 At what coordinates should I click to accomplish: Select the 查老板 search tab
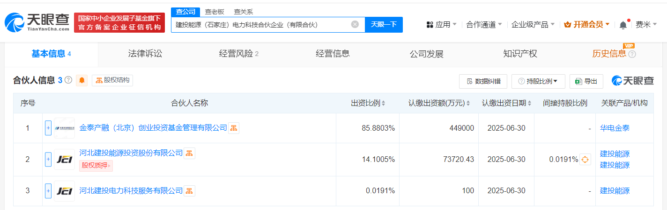(x=215, y=12)
